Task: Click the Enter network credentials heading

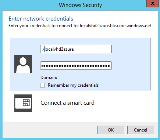Action: 41,19
